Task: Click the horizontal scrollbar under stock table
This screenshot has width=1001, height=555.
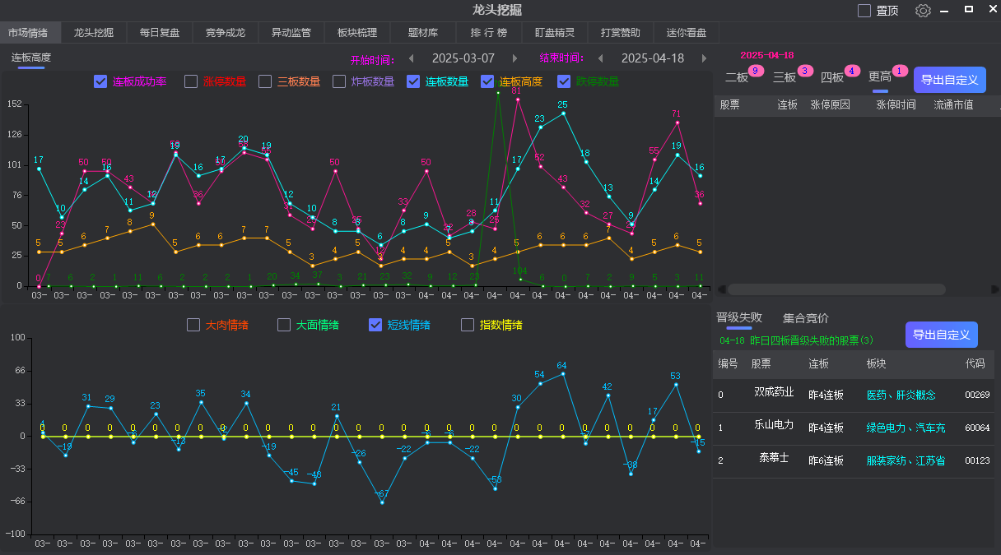Action: (x=836, y=289)
